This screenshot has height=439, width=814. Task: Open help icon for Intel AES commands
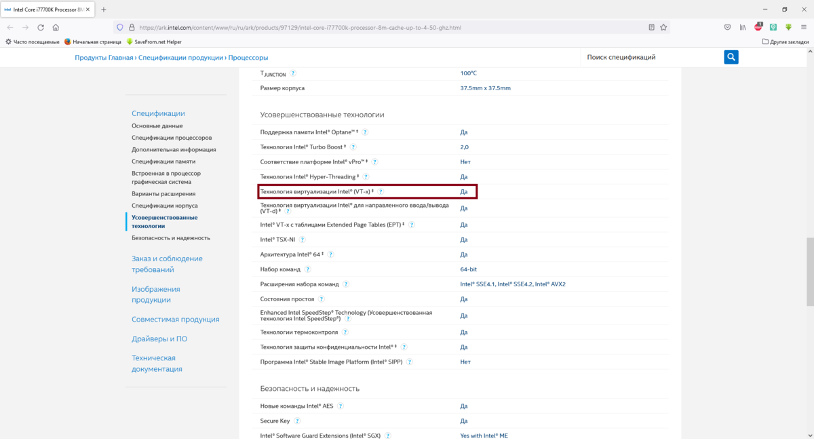(340, 406)
